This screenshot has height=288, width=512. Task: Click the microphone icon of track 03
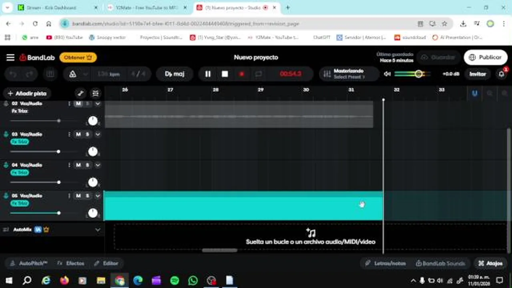[x=6, y=134]
